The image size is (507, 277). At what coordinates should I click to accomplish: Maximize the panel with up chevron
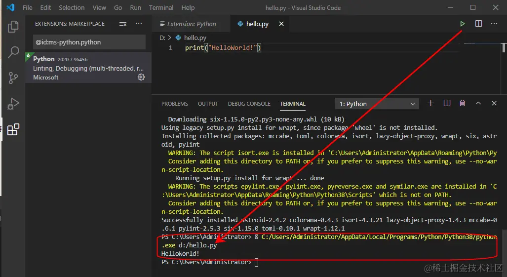(478, 103)
